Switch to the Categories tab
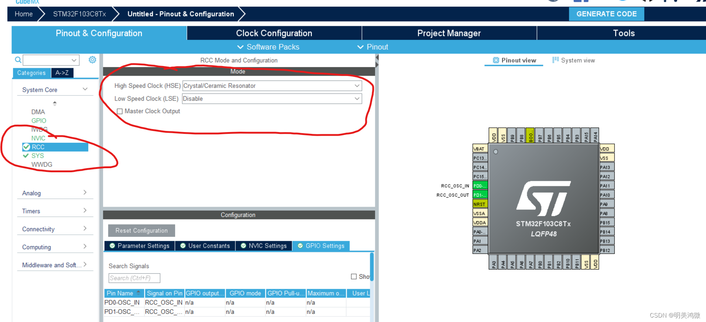This screenshot has height=322, width=706. pyautogui.click(x=31, y=73)
